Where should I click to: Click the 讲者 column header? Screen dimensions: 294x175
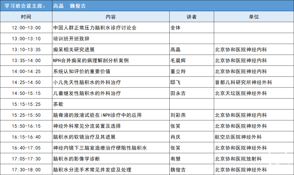coord(191,17)
